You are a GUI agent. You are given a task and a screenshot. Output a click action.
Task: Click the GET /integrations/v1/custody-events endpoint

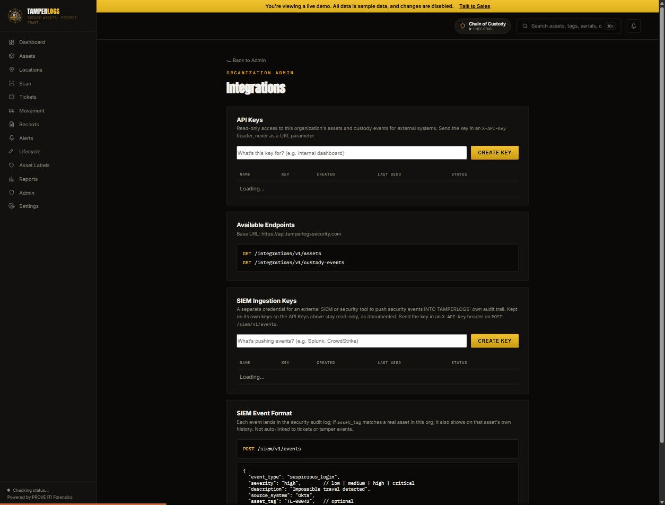pyautogui.click(x=293, y=263)
